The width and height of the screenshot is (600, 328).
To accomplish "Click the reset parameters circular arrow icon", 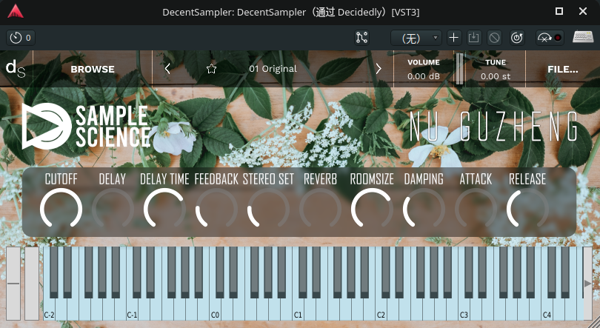I will click(516, 38).
